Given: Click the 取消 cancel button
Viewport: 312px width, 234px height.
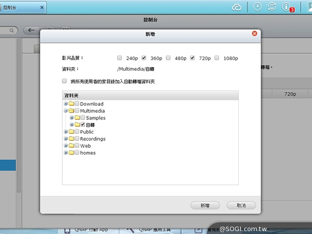Looking at the screenshot, I should [x=241, y=205].
